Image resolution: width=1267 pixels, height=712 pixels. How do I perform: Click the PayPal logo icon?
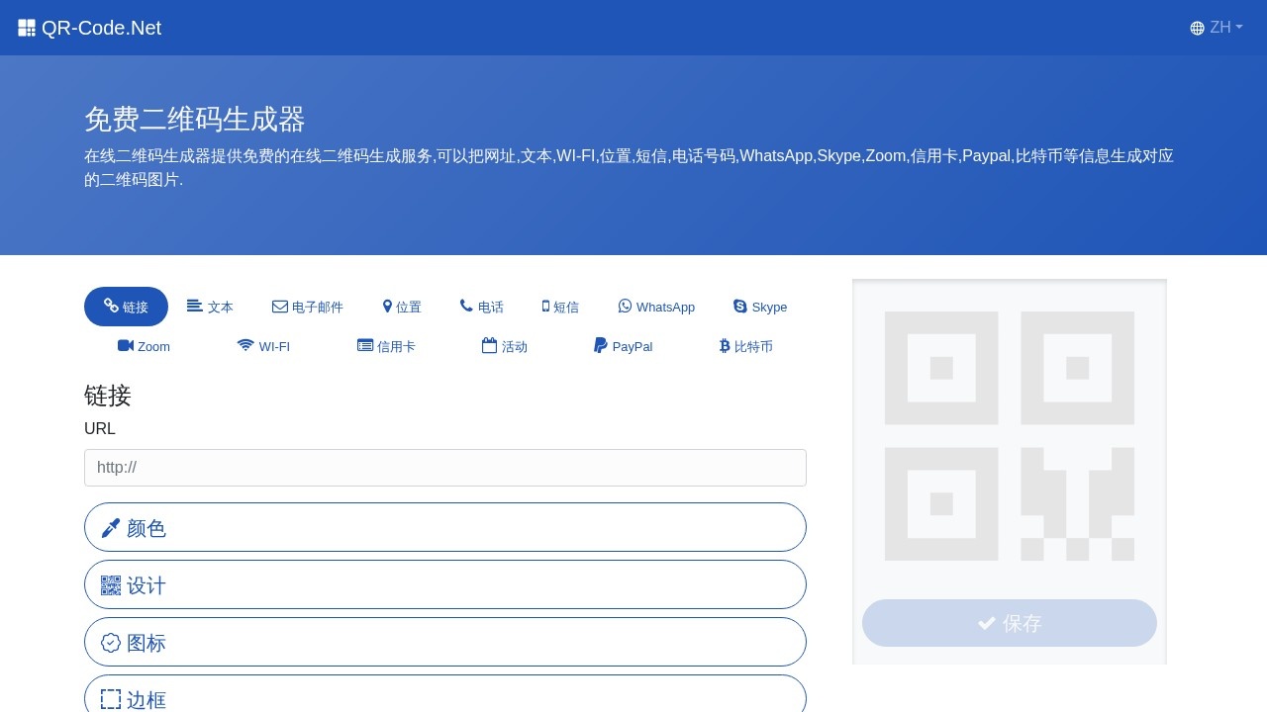click(601, 345)
